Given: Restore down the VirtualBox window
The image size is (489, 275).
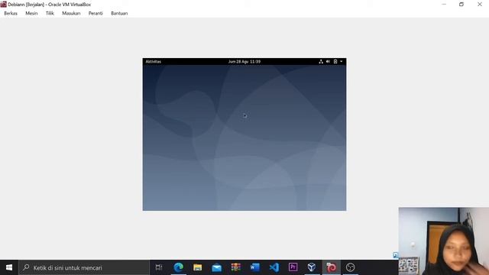Looking at the screenshot, I should coord(461,5).
